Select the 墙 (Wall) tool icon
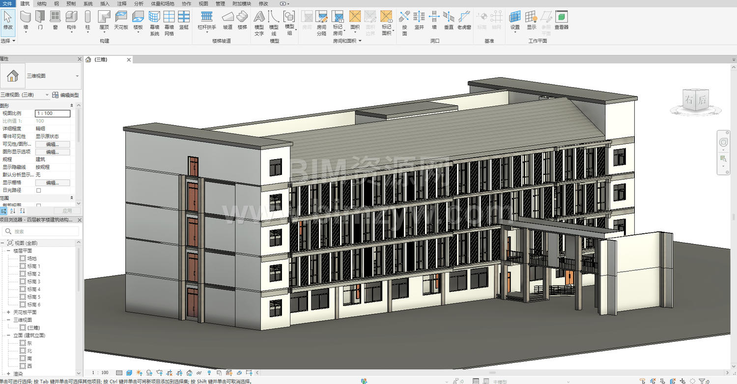 26,17
